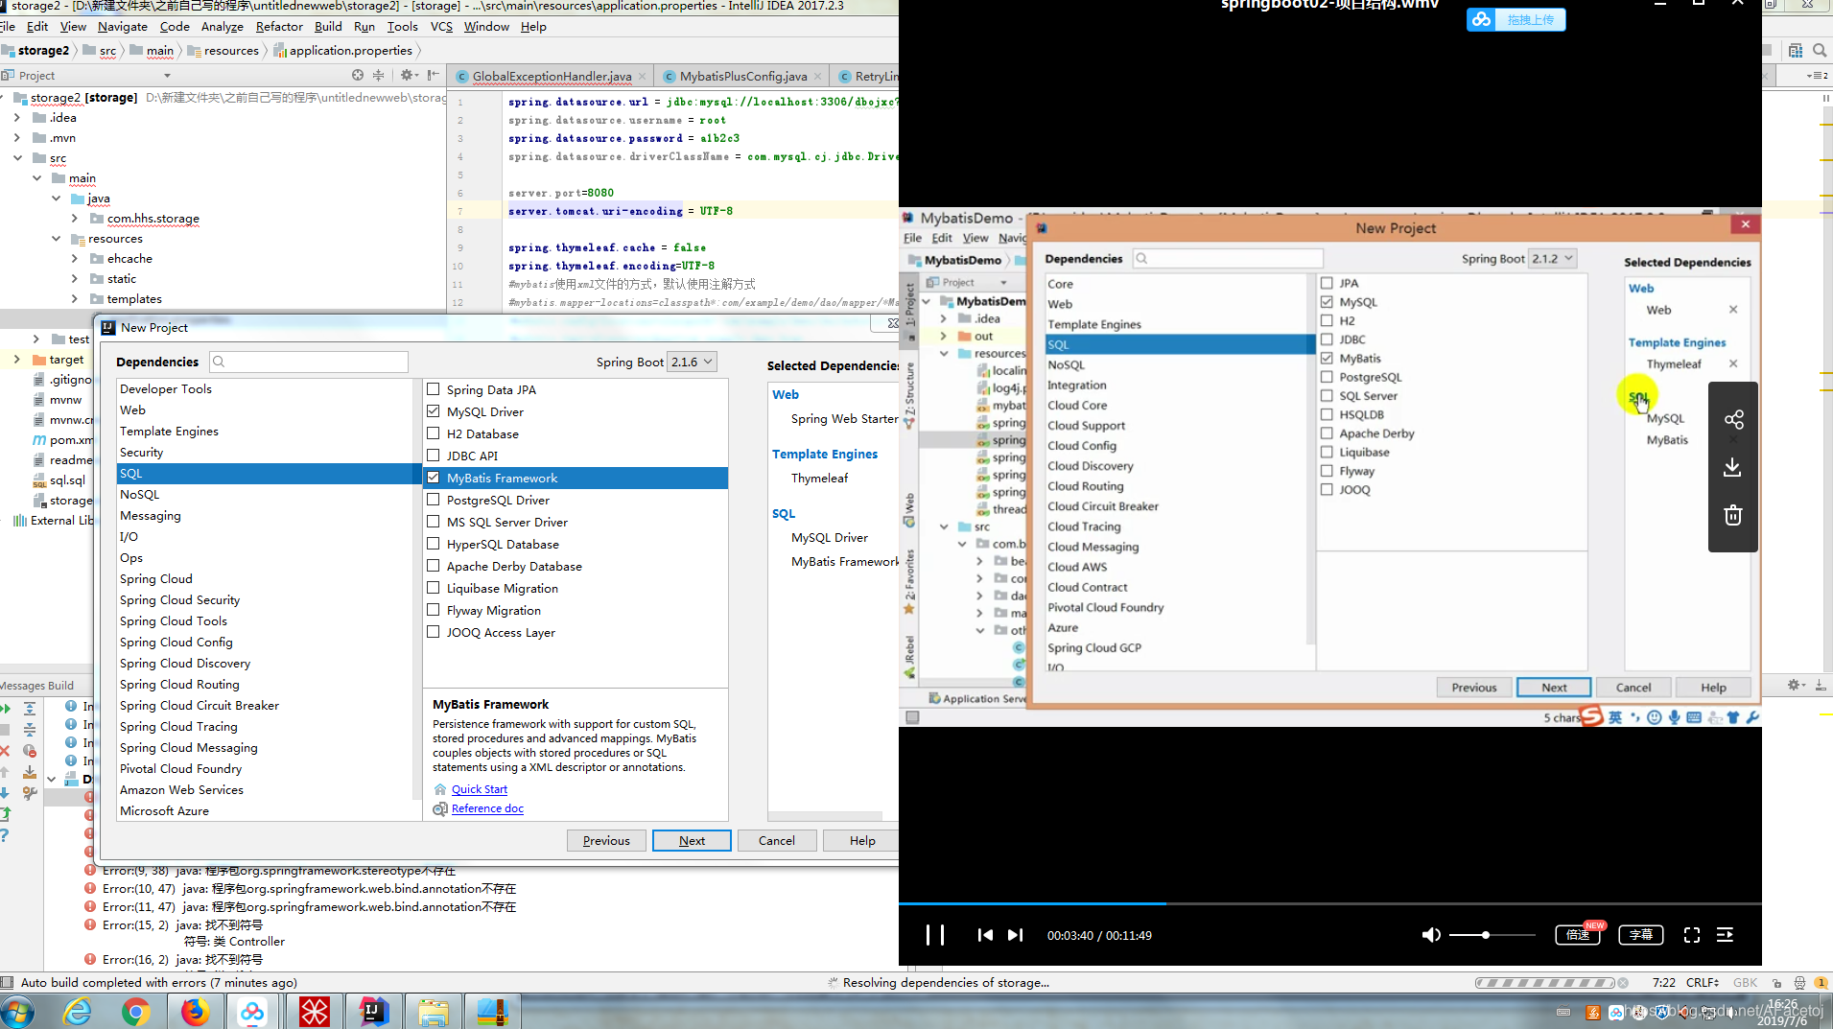Expand the target folder in project tree
This screenshot has height=1029, width=1833.
coord(17,359)
